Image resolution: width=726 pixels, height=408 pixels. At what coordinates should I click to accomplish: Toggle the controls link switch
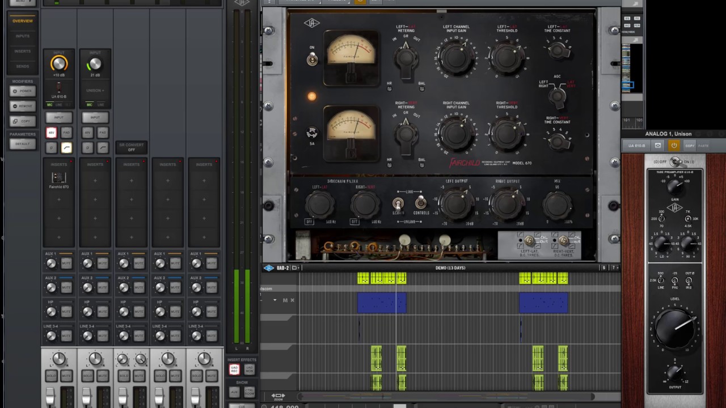click(x=420, y=203)
